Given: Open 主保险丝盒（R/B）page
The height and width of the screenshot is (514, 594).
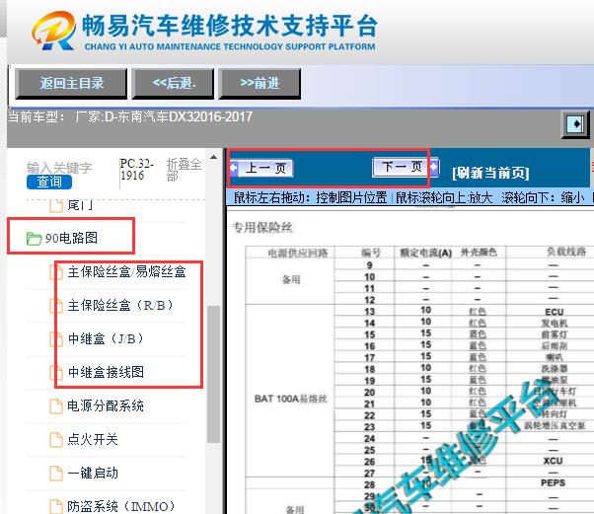Looking at the screenshot, I should pos(121,305).
